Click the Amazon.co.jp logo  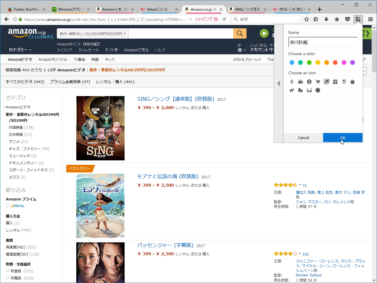tap(27, 32)
